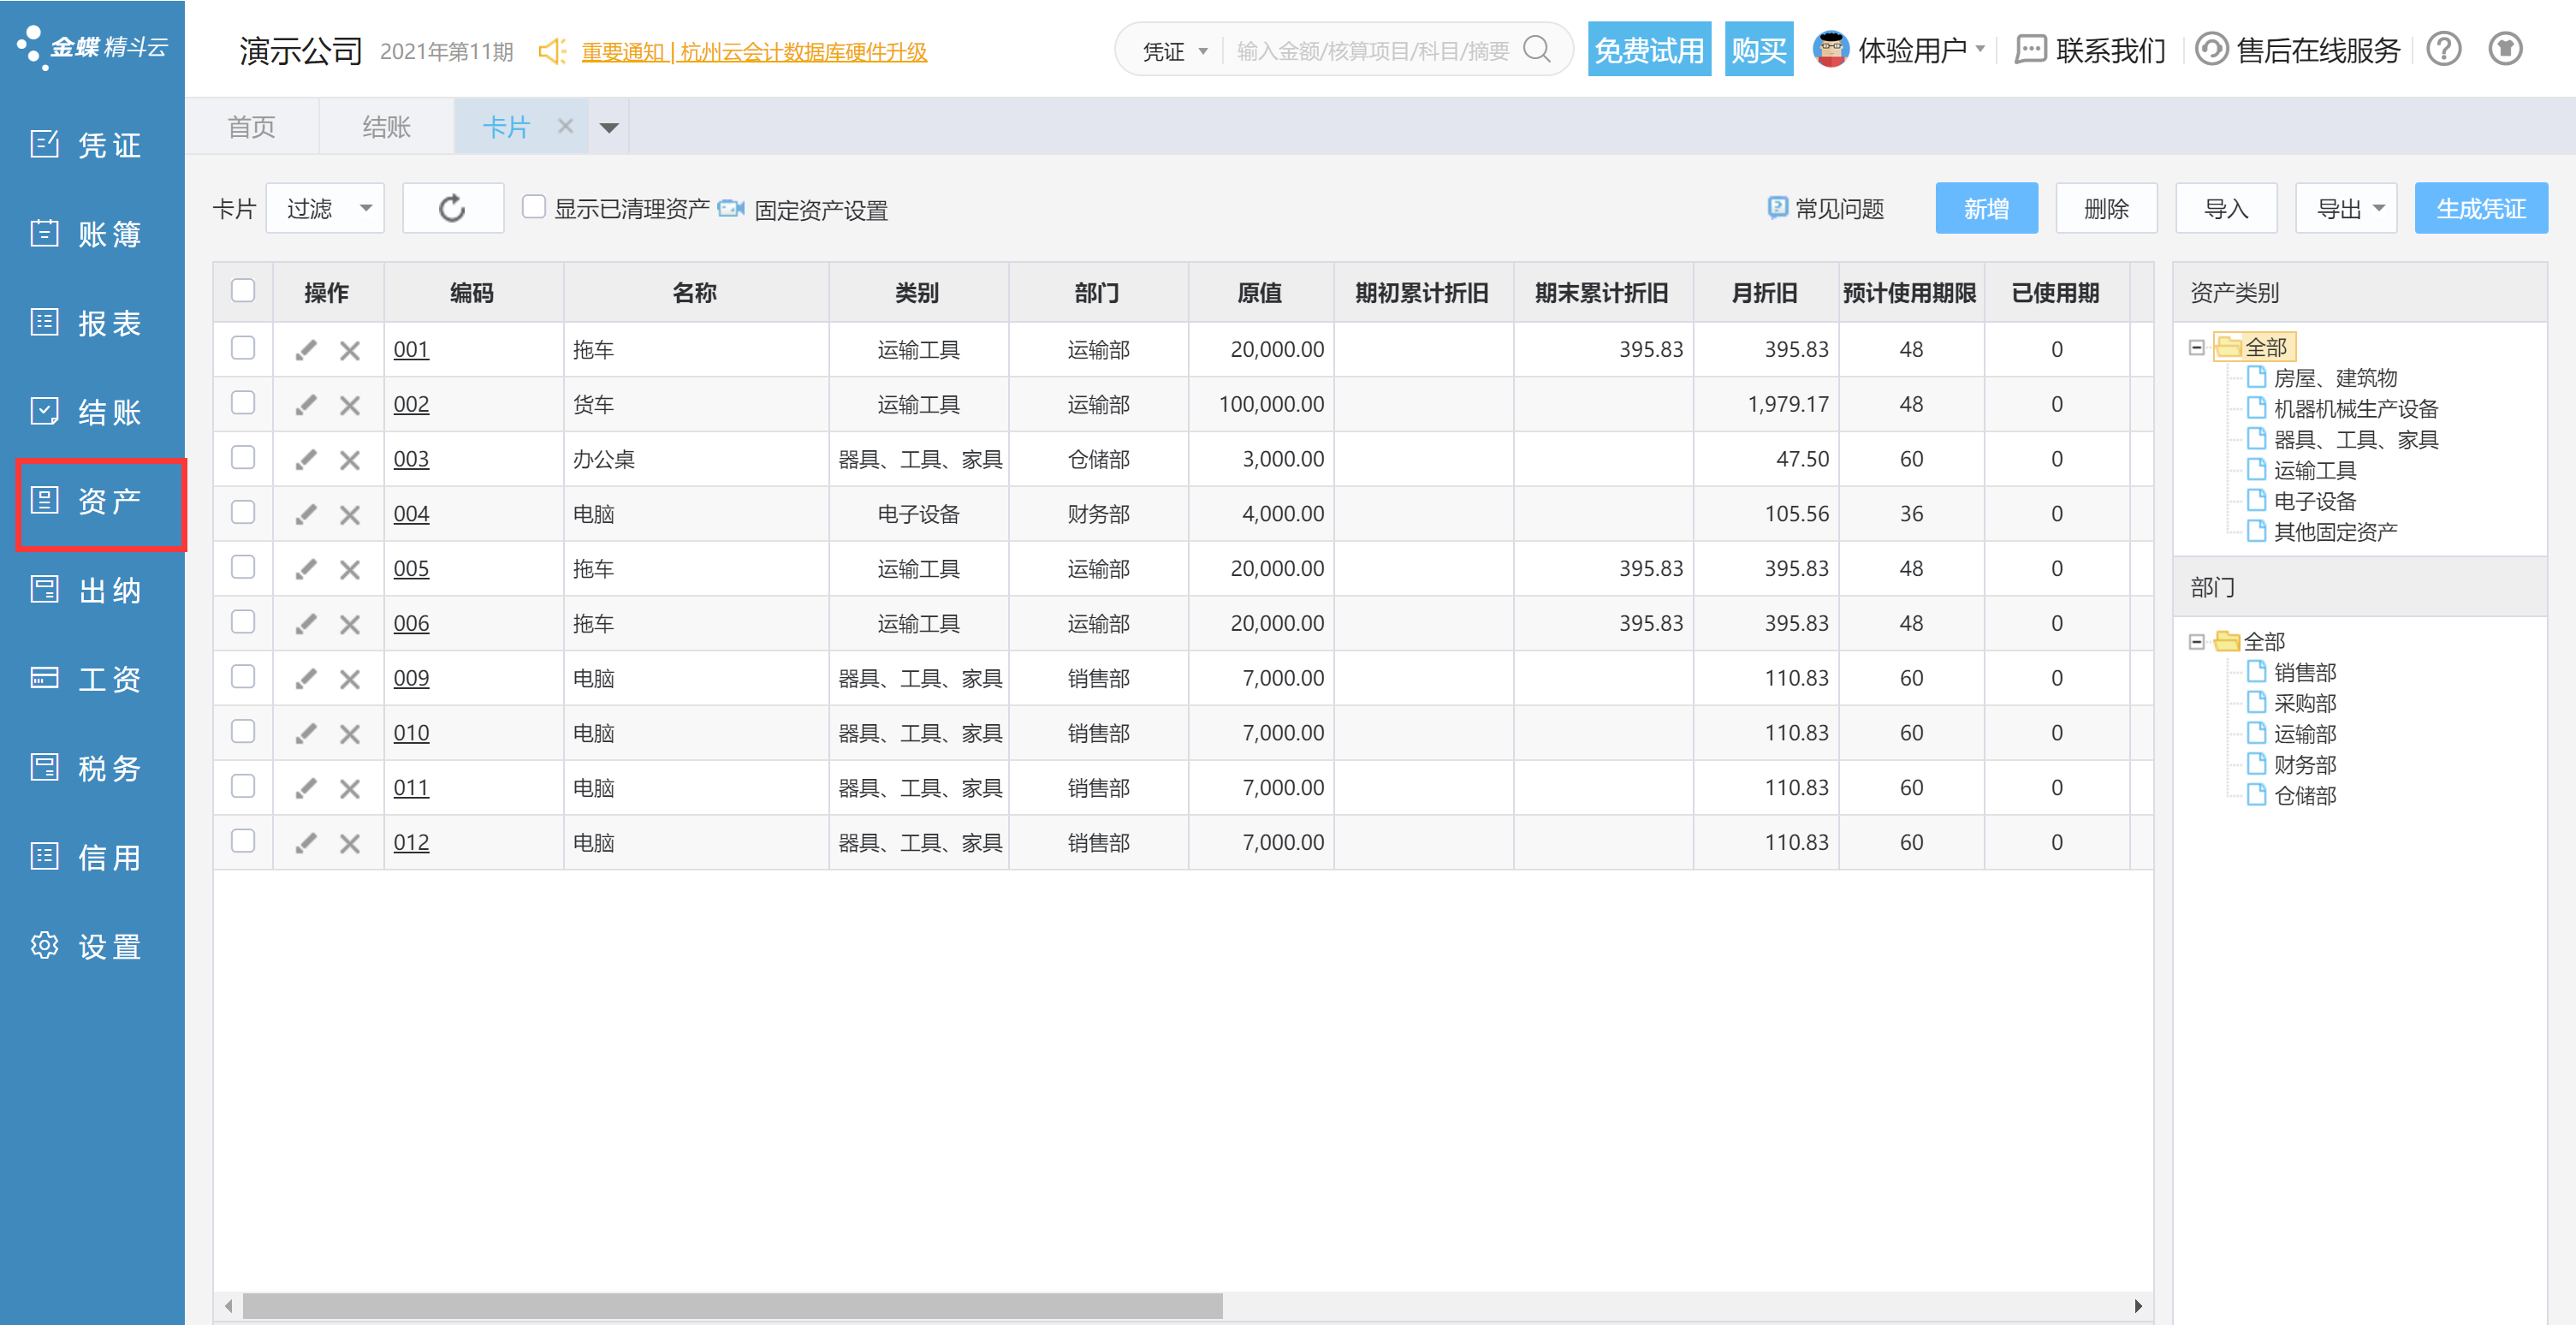2576x1325 pixels.
Task: Select 运输工具 in the asset category tree
Action: point(2314,470)
